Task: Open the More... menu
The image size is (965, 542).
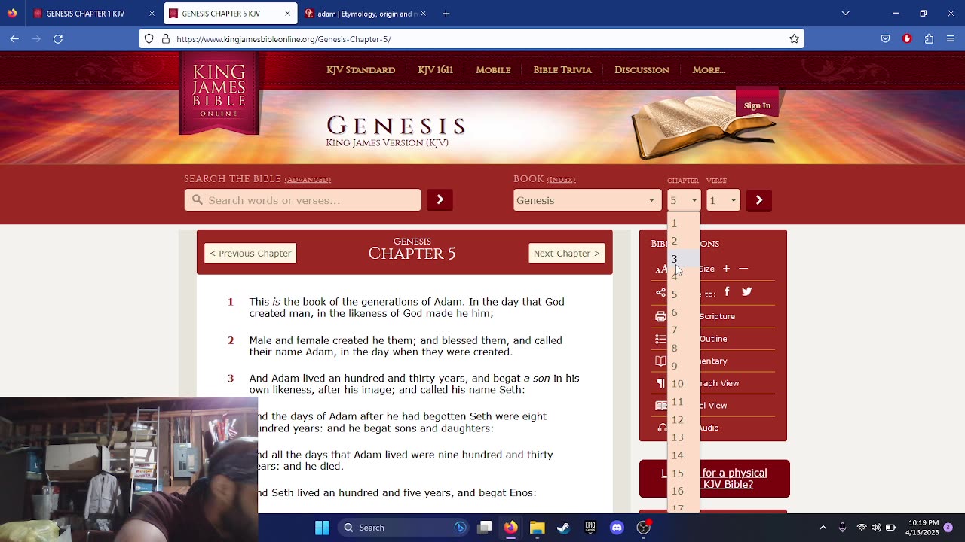Action: coord(709,70)
